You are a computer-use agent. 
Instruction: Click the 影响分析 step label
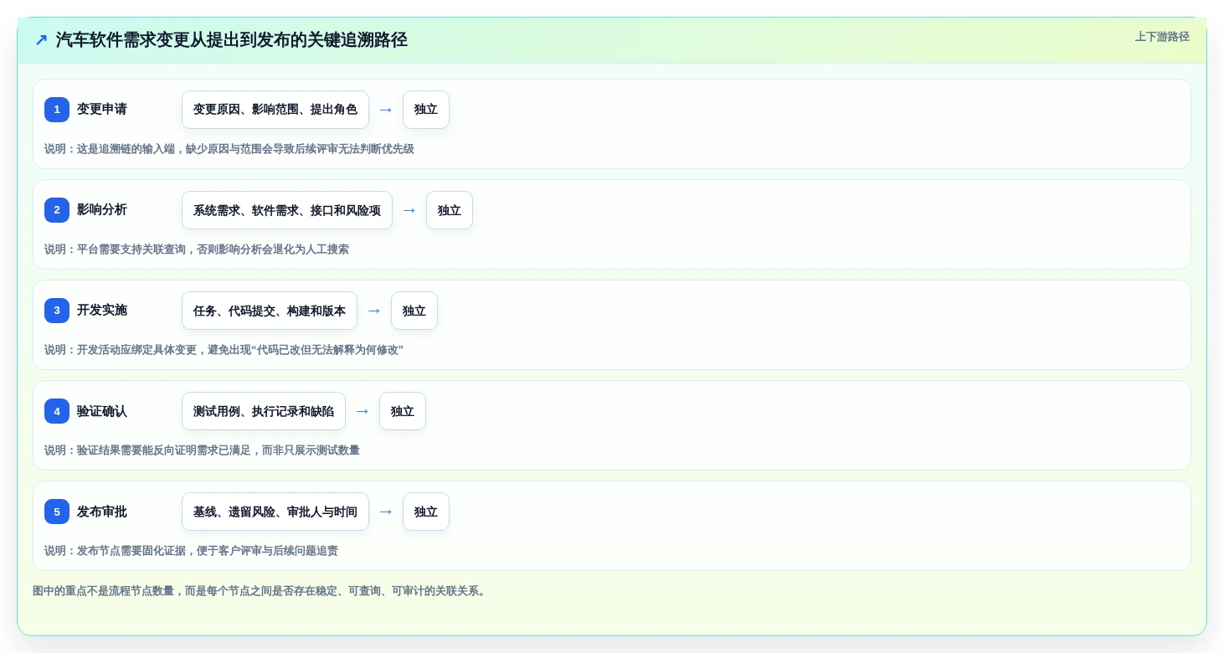tap(102, 210)
